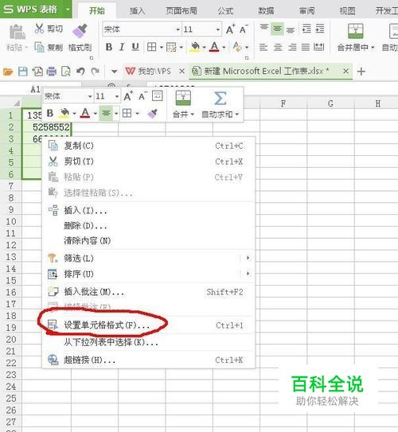Click the ribbon font color A

[x=214, y=47]
